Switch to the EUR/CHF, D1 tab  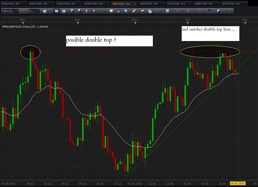tap(234, 3)
